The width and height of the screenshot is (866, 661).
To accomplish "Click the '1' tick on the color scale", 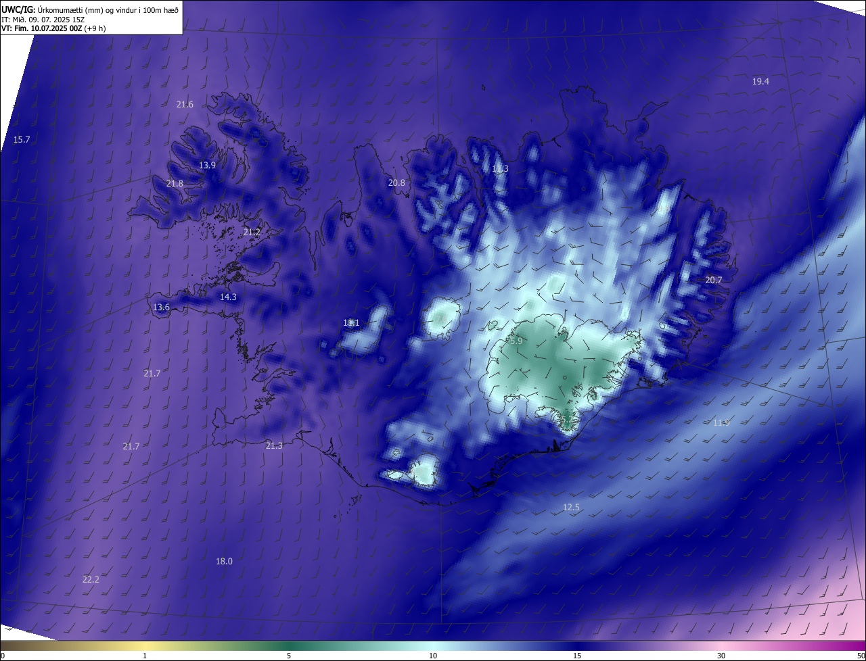I will 145,656.
